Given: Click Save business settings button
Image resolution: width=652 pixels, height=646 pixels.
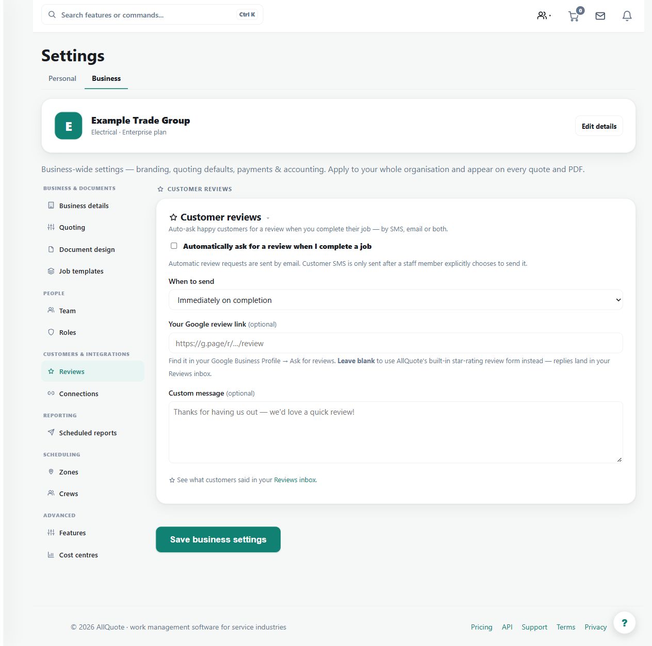Looking at the screenshot, I should [218, 539].
